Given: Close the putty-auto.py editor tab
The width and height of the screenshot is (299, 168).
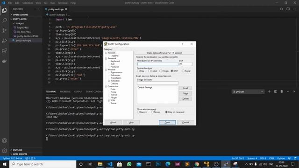Looking at the screenshot, I should tap(66, 9).
